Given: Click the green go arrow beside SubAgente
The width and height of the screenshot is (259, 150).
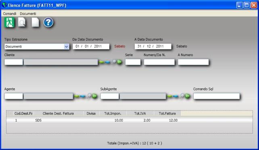Looking at the screenshot, I should point(187,96).
